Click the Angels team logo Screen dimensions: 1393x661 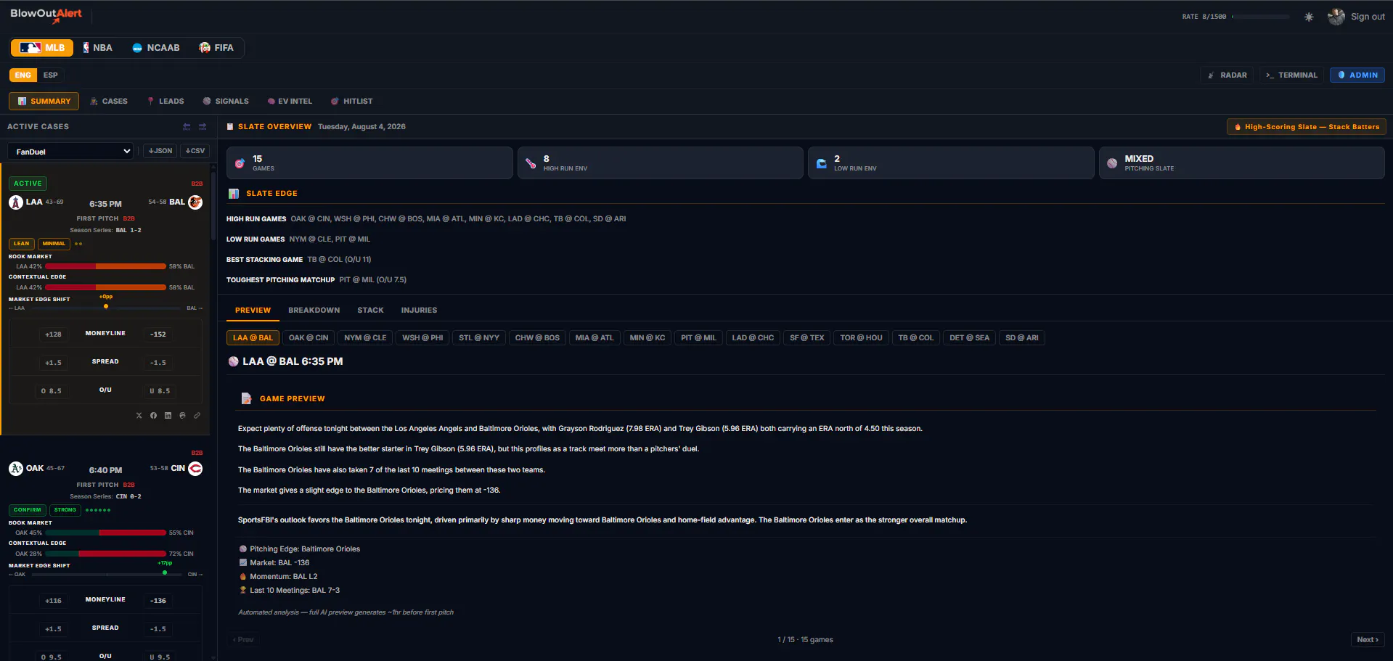(16, 202)
